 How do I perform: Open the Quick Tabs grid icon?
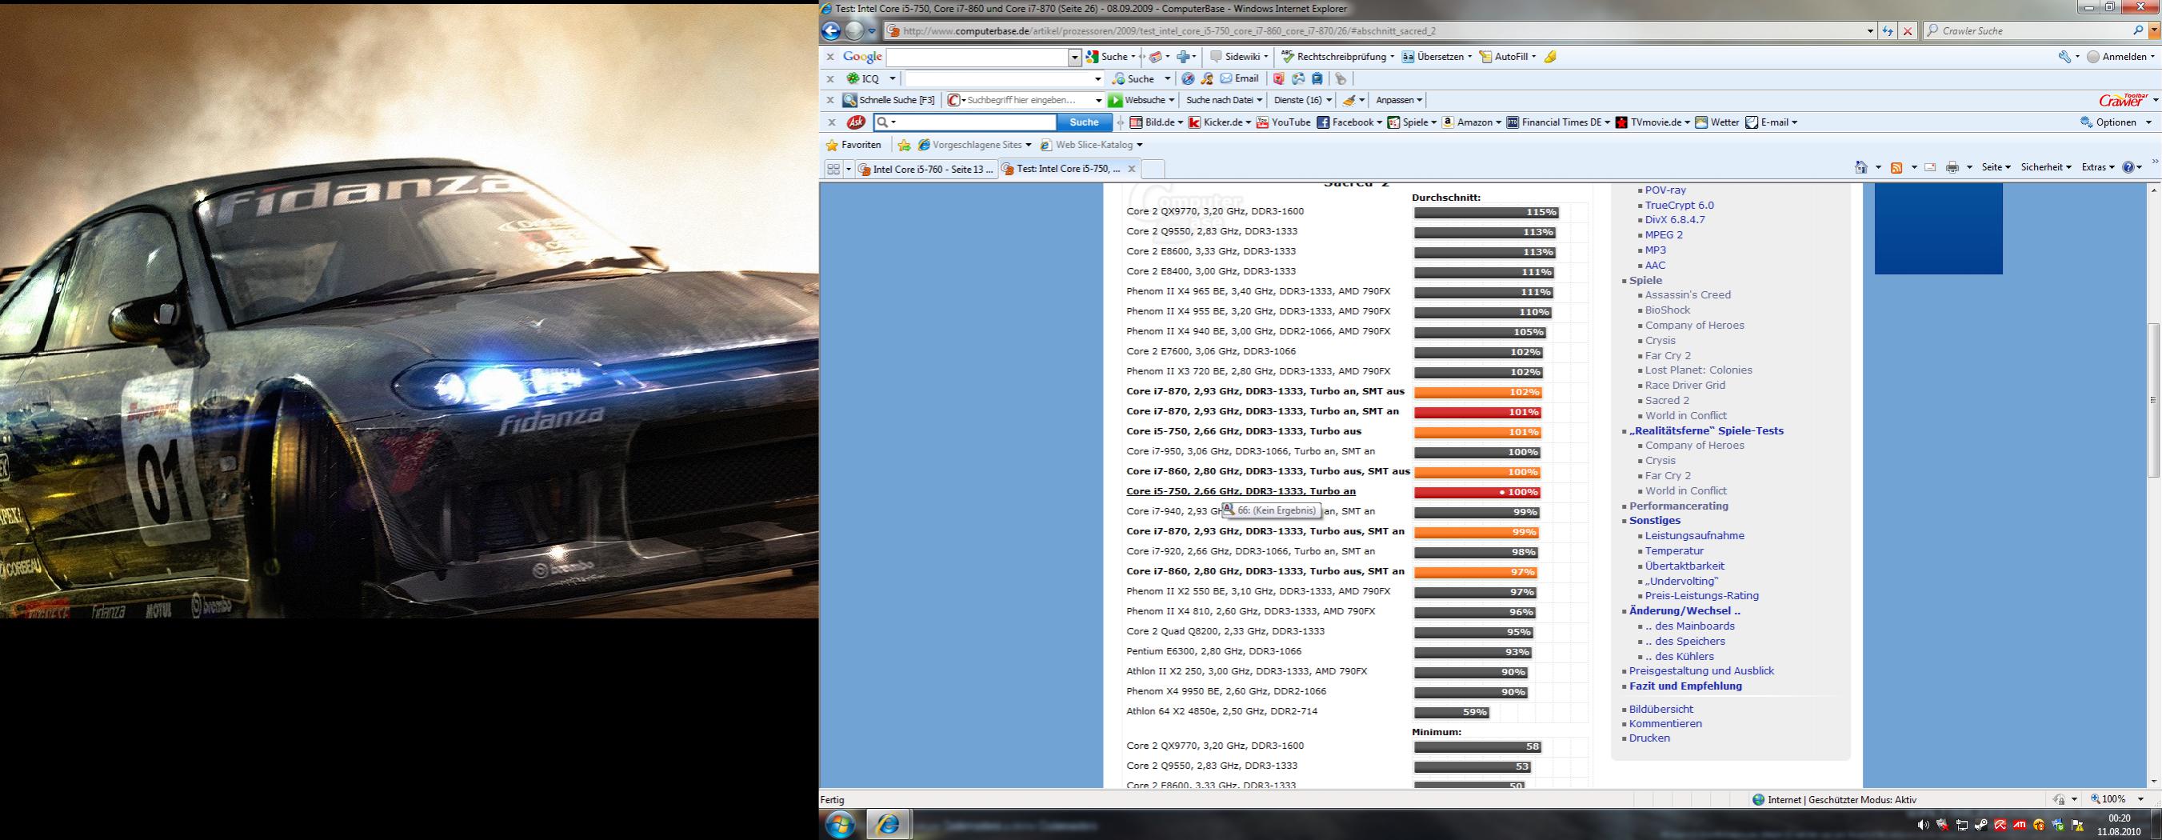(x=833, y=169)
